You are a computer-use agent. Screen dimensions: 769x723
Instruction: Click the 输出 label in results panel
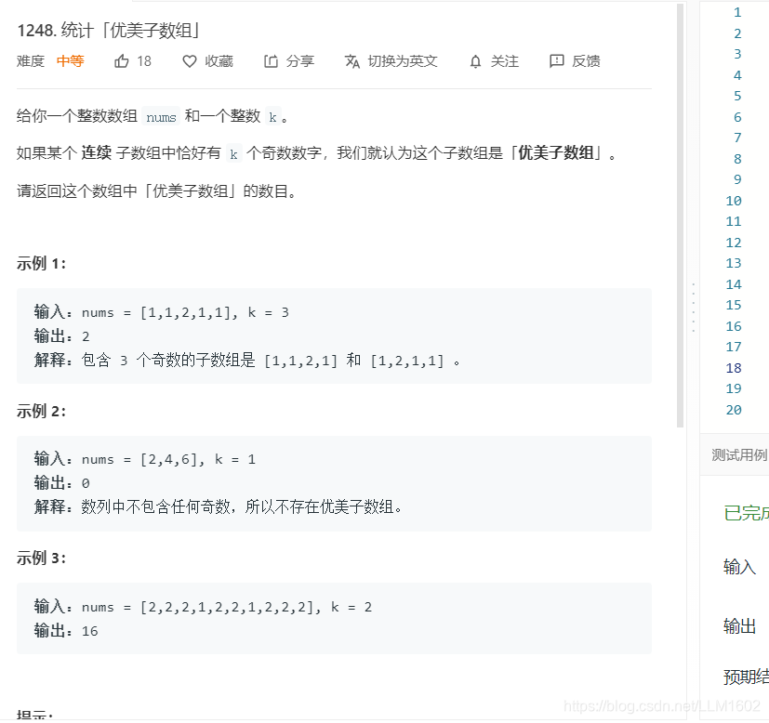(739, 626)
